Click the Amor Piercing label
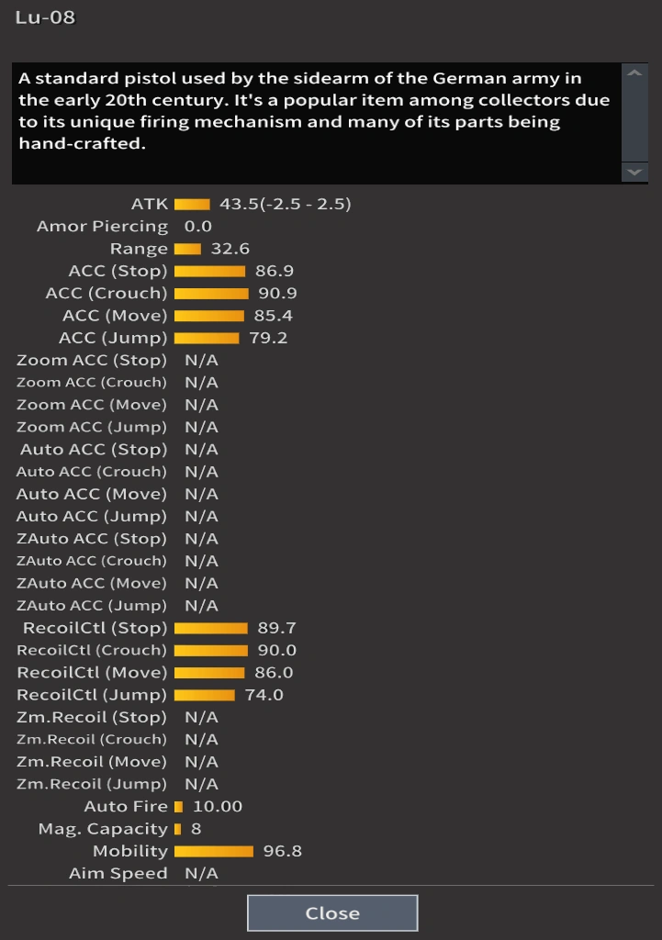The image size is (662, 940). 102,227
